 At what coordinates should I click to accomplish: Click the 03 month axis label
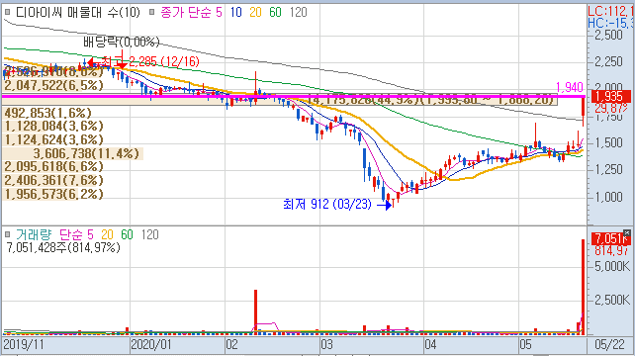pos(326,345)
